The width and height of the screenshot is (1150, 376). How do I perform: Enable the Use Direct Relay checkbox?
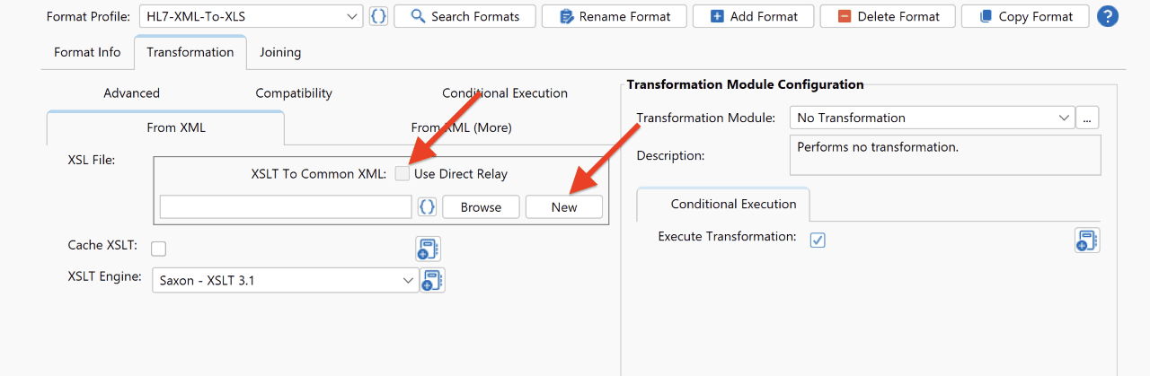click(x=402, y=174)
